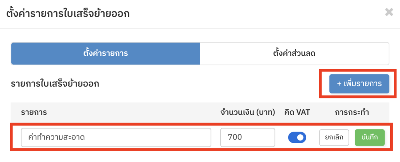Cancel editing with the ยกเลิก button
This screenshot has height=162, width=400.
coord(334,137)
